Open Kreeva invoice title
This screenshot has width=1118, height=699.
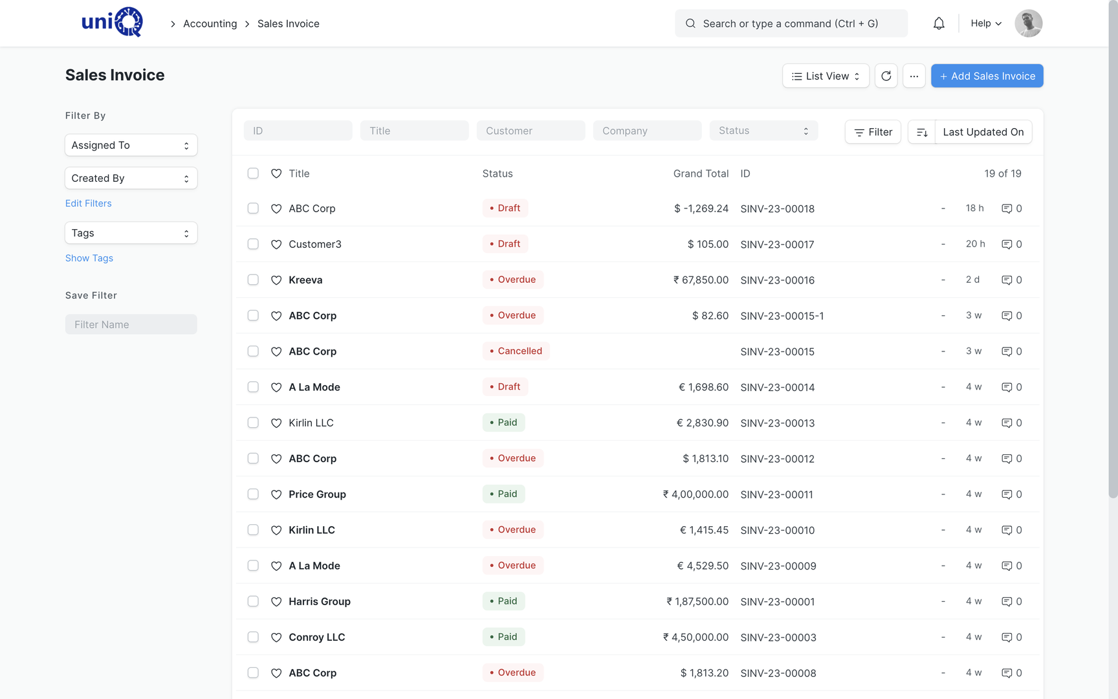305,280
